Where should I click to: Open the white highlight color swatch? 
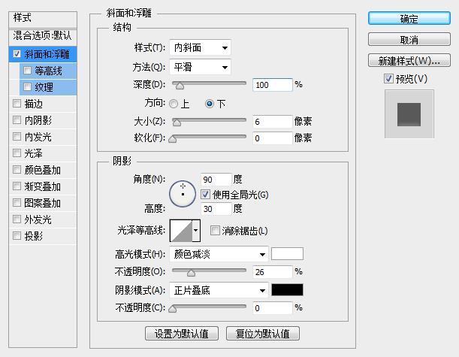pyautogui.click(x=287, y=253)
